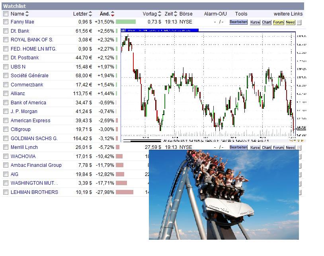Check the Merrill Lynch checkbox
Screen dimensions: 324x256
pyautogui.click(x=6, y=147)
